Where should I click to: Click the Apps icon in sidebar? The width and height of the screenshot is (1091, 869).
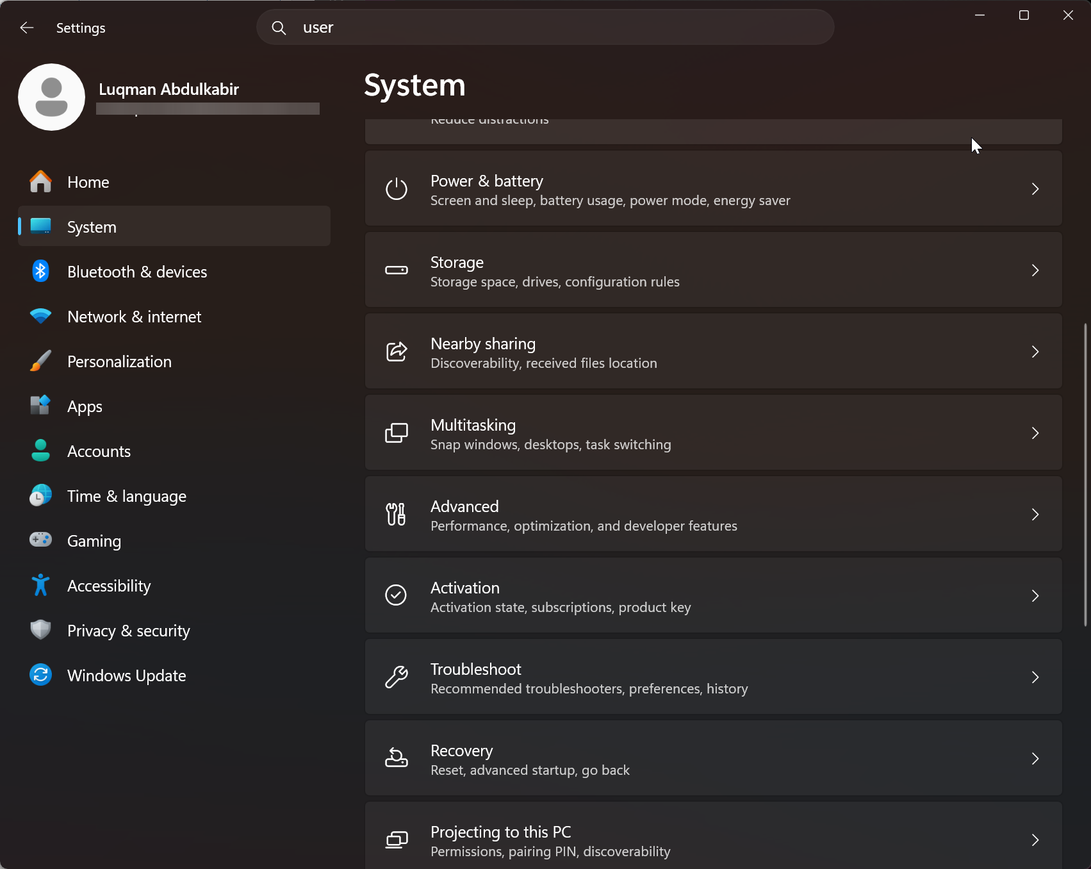pyautogui.click(x=40, y=405)
